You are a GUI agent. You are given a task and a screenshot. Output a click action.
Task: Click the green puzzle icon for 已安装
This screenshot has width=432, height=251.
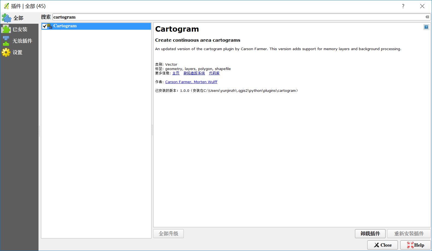coord(6,29)
